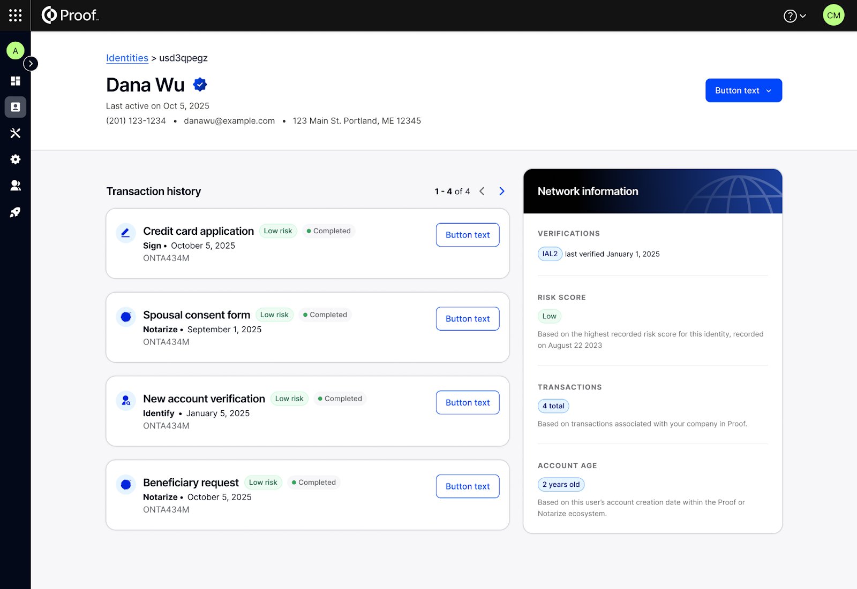Screen dimensions: 857x589
Task: Open the header Button text dropdown
Action: 743,90
